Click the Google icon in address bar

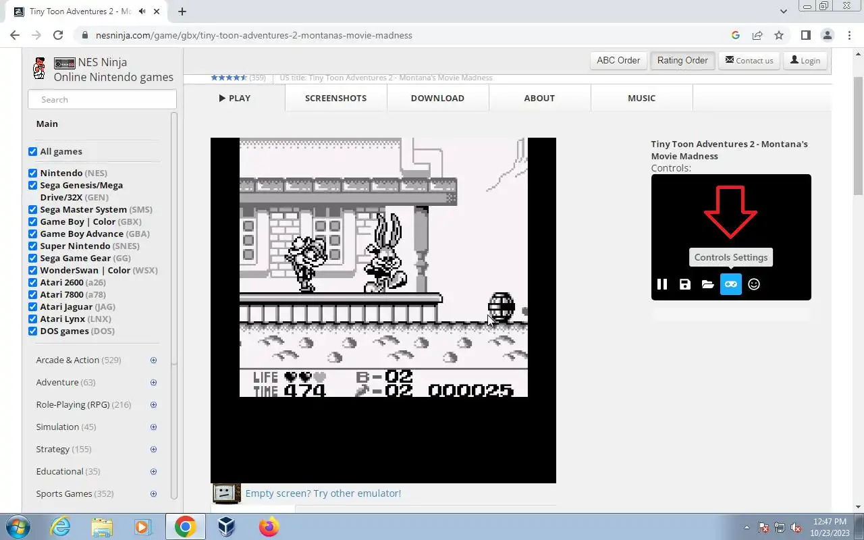[736, 35]
